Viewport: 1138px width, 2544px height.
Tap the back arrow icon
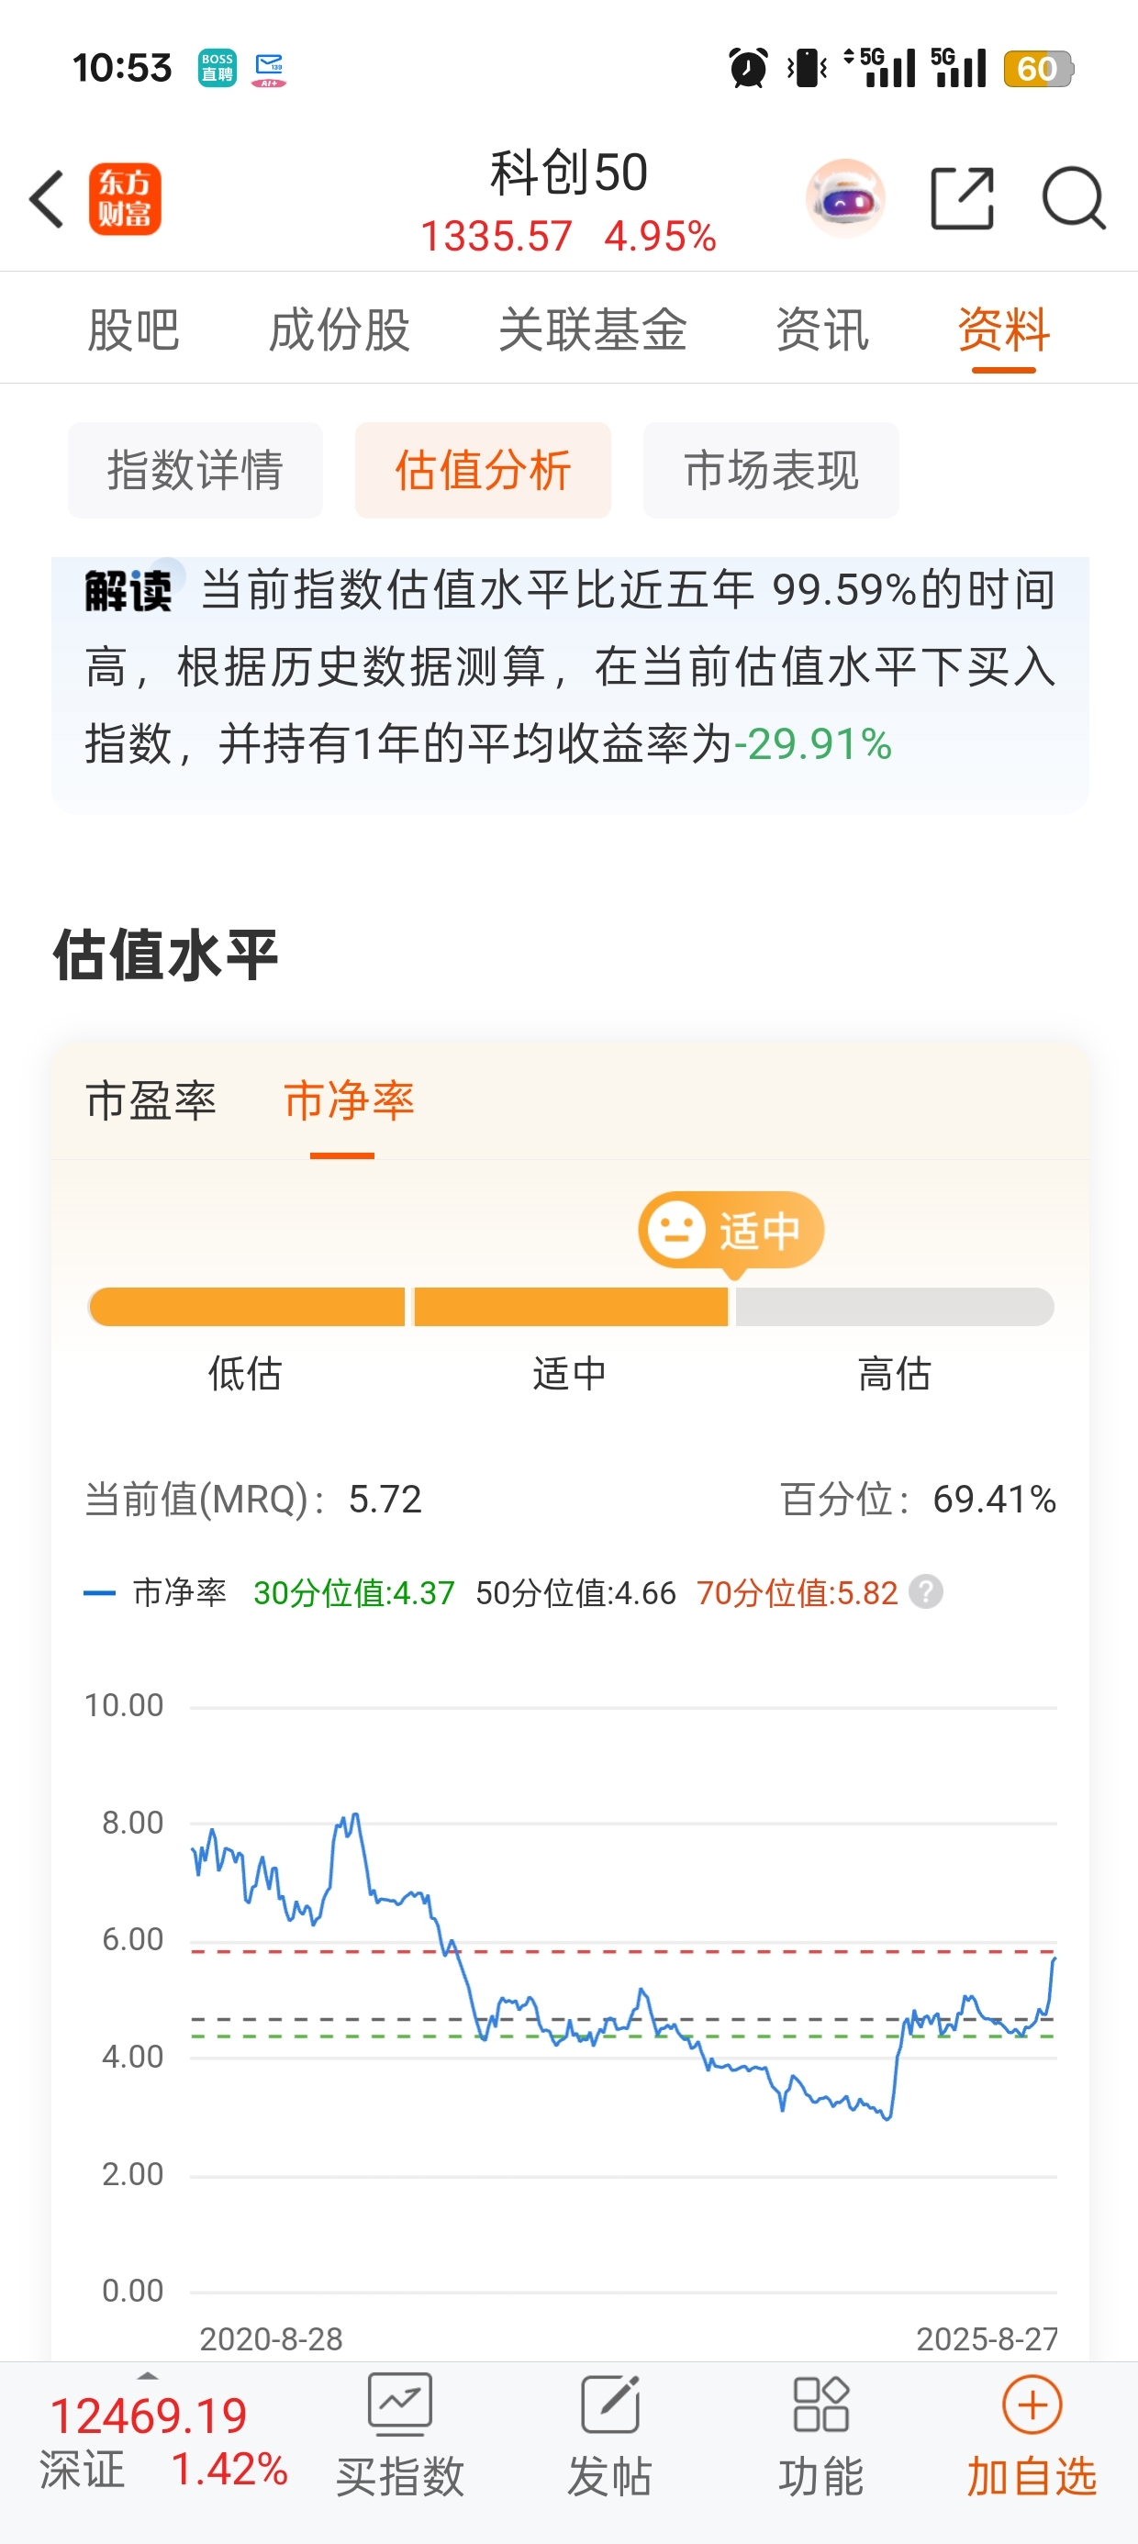(x=47, y=199)
